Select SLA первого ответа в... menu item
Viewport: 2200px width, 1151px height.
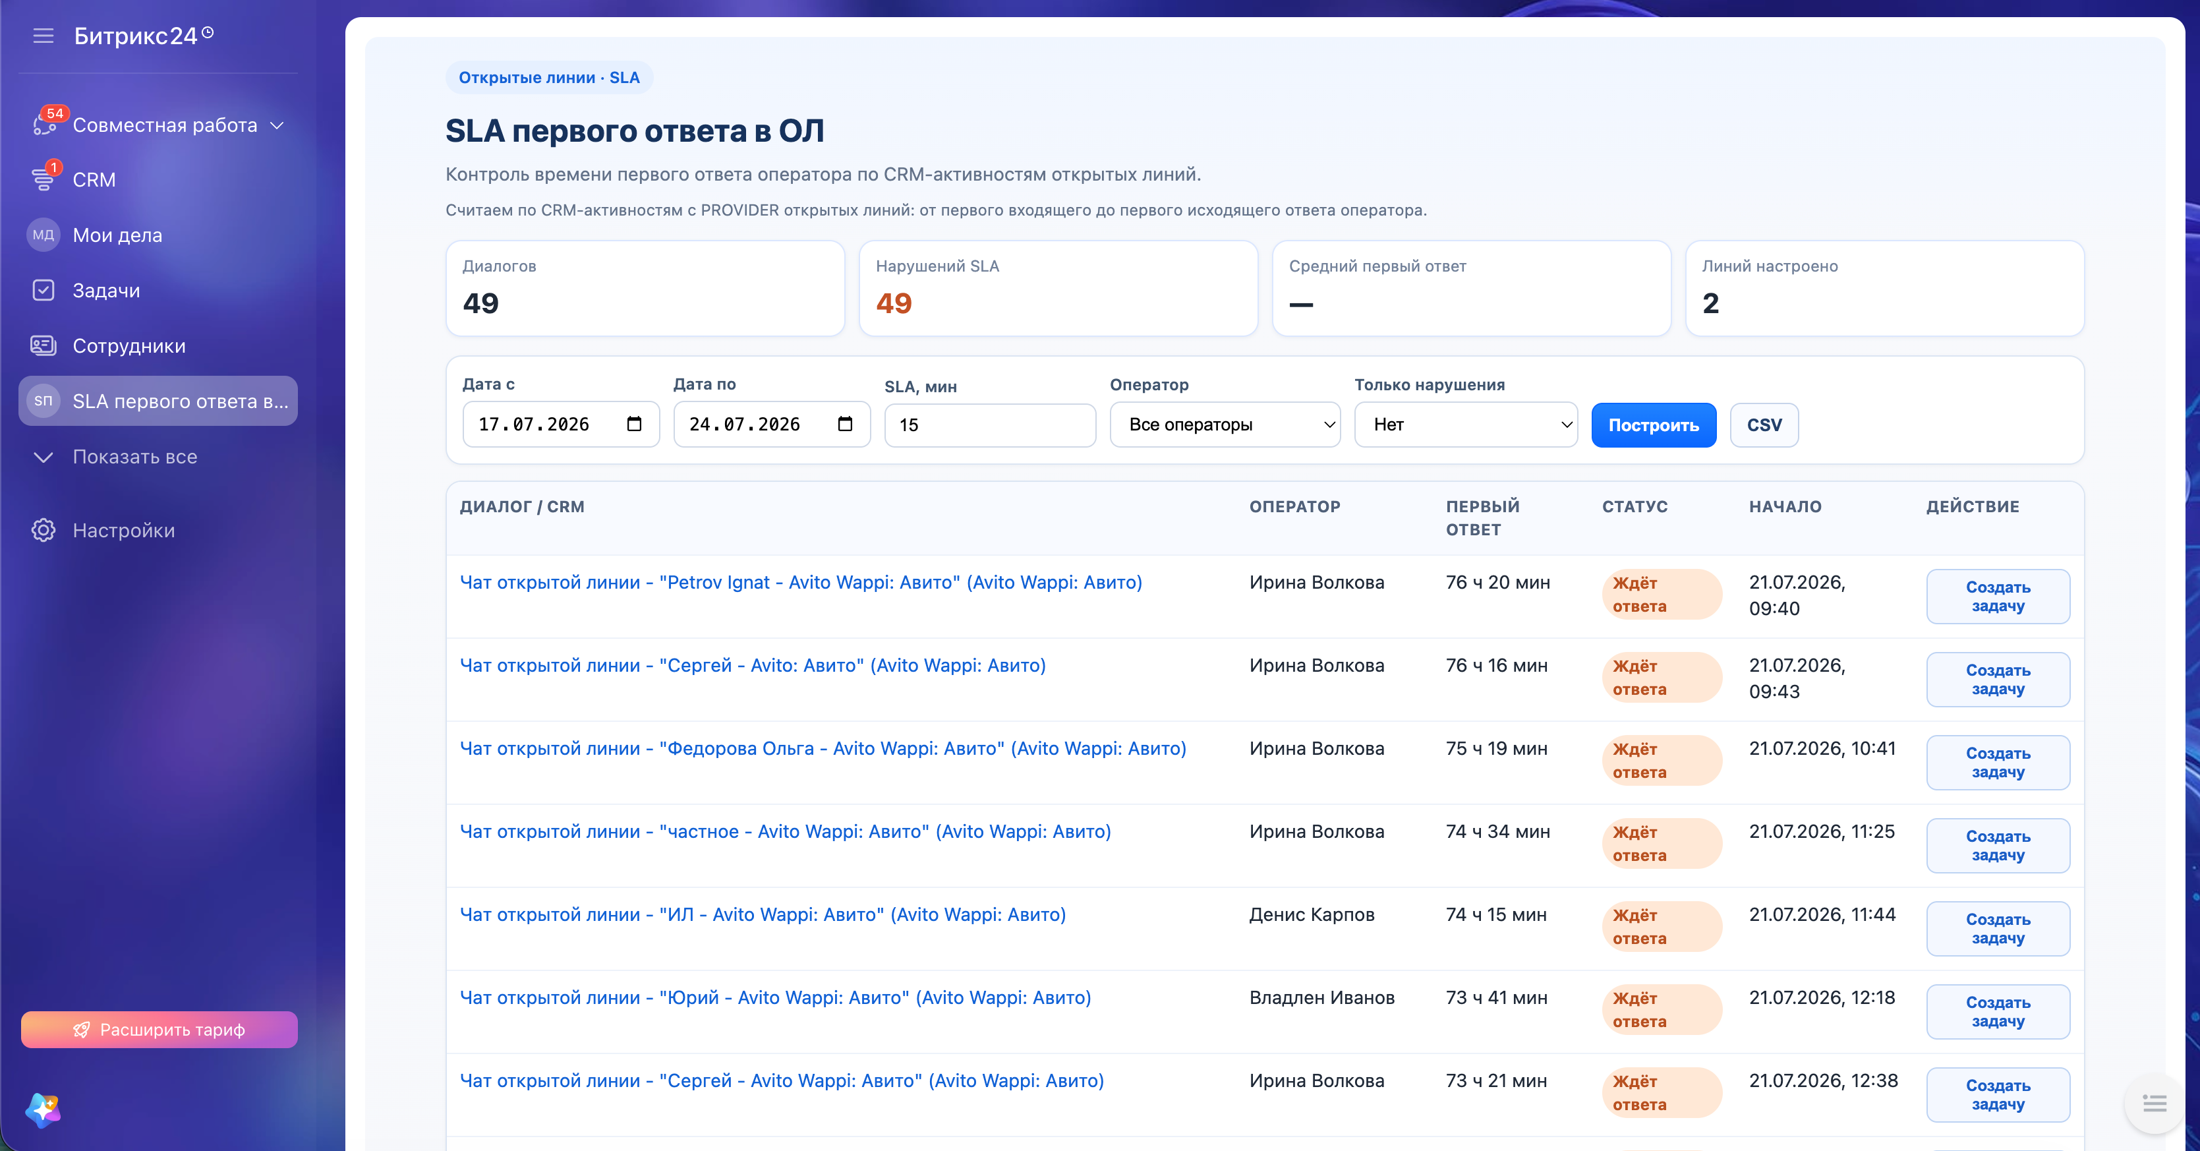click(x=158, y=401)
